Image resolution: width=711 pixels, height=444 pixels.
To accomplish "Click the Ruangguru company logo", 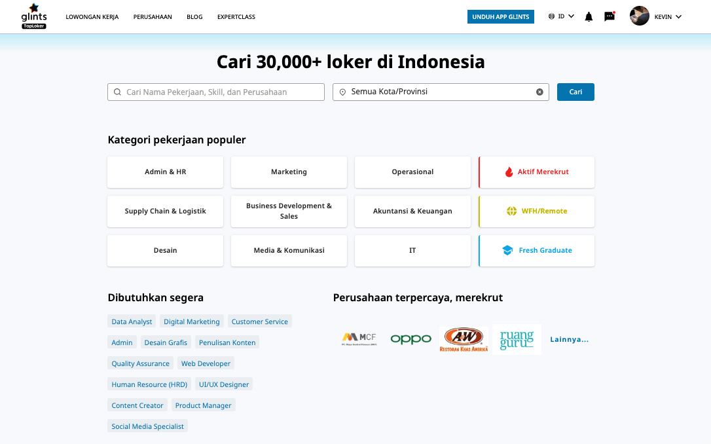I will [517, 339].
